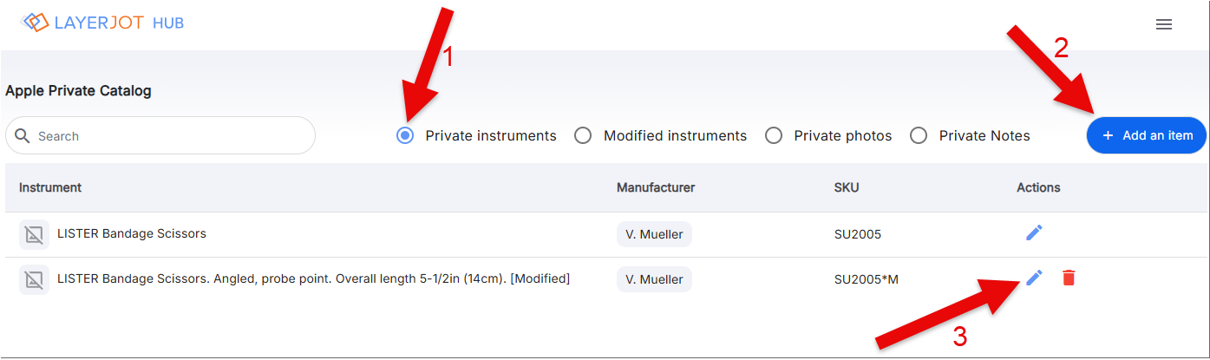The width and height of the screenshot is (1210, 360).
Task: Click the SKU column header
Action: click(847, 187)
